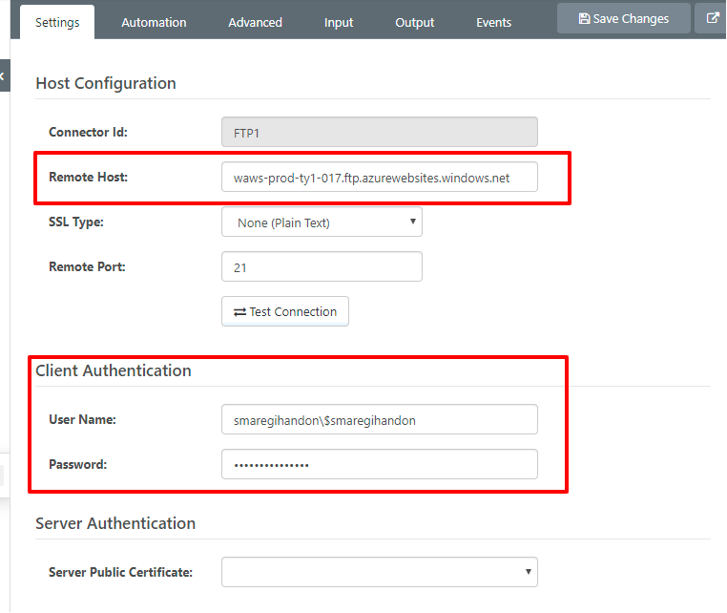Click the "Remote Host:" label

click(88, 178)
